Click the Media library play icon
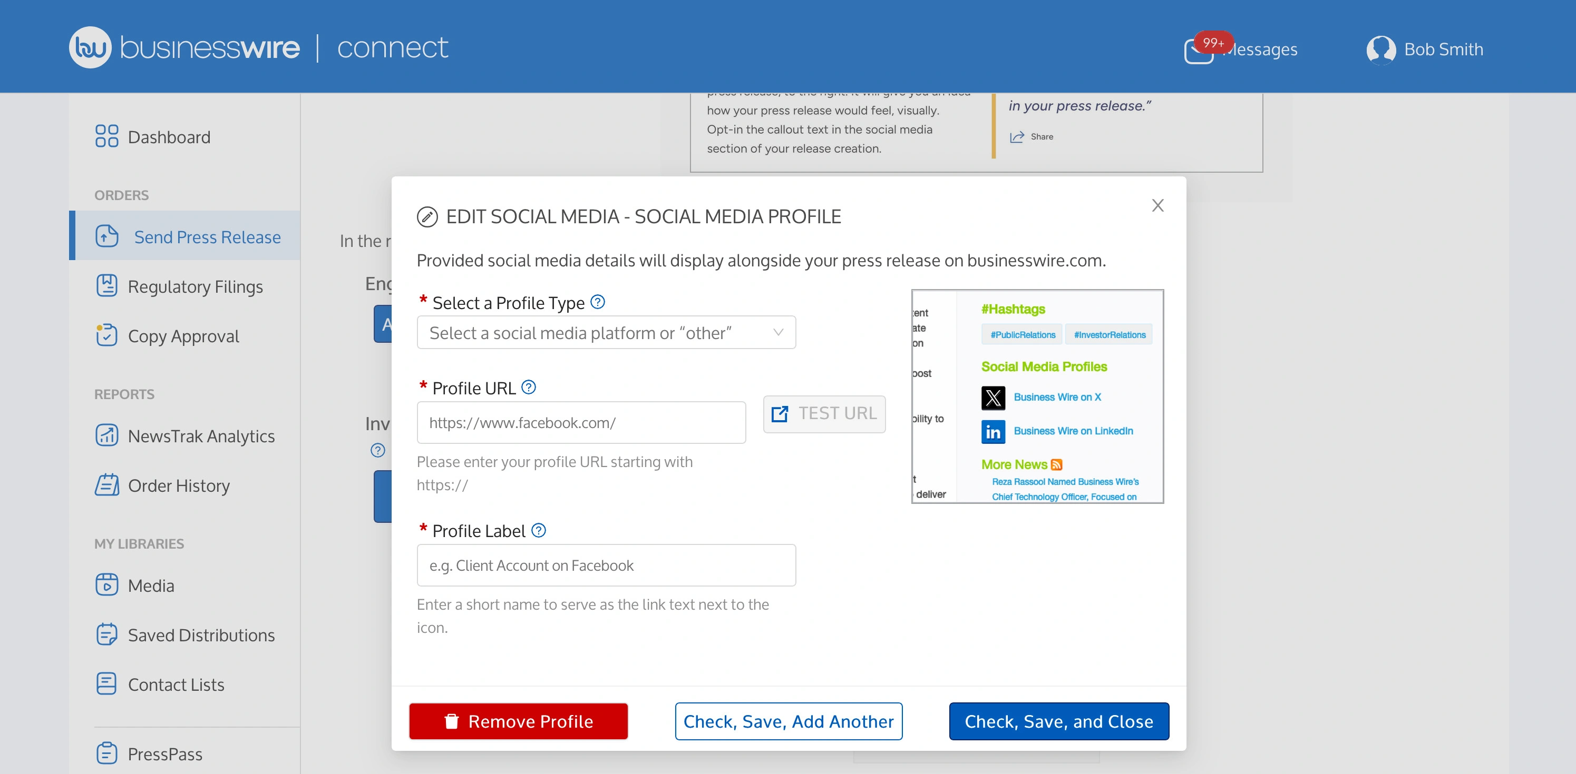Image resolution: width=1576 pixels, height=774 pixels. coord(106,584)
